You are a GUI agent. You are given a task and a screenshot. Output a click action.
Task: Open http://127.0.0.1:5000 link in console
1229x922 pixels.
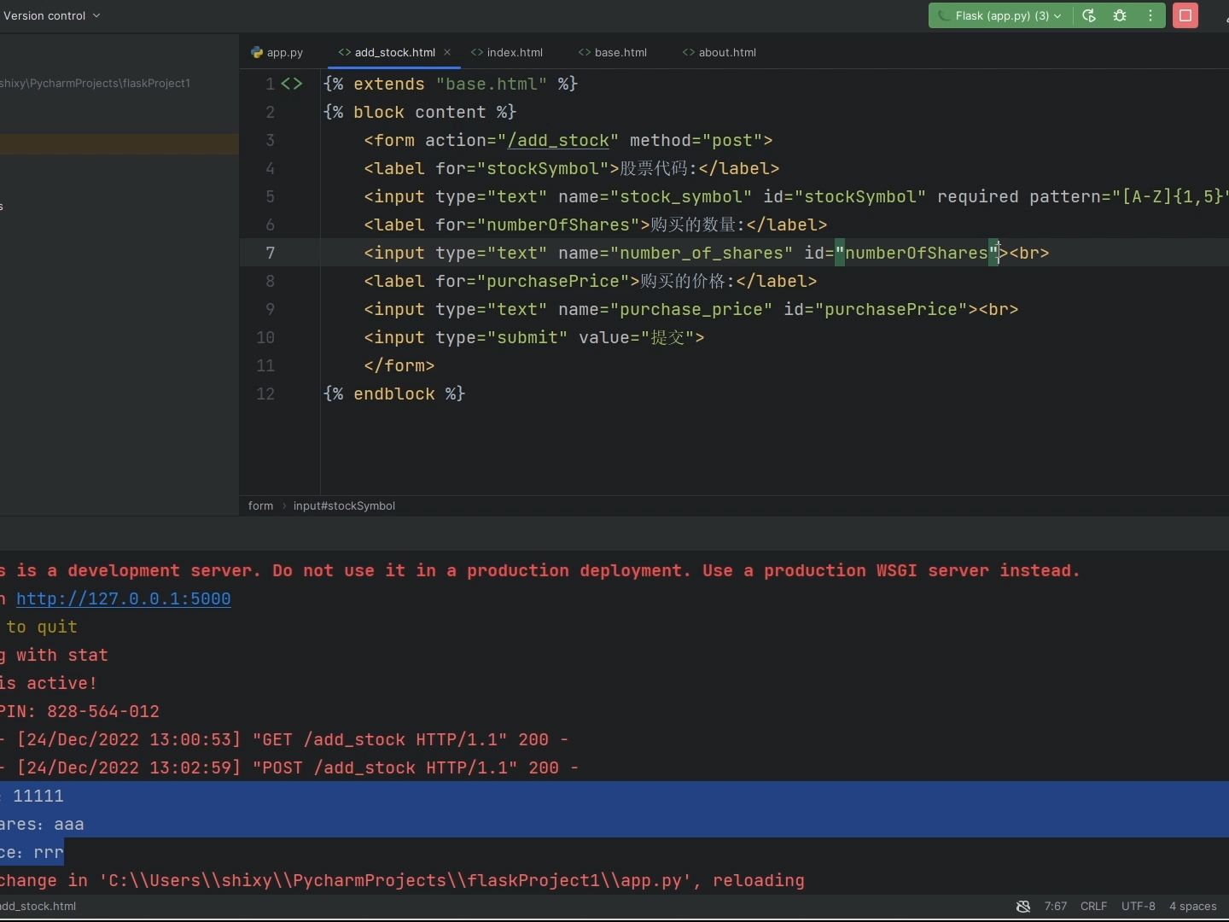click(x=124, y=598)
